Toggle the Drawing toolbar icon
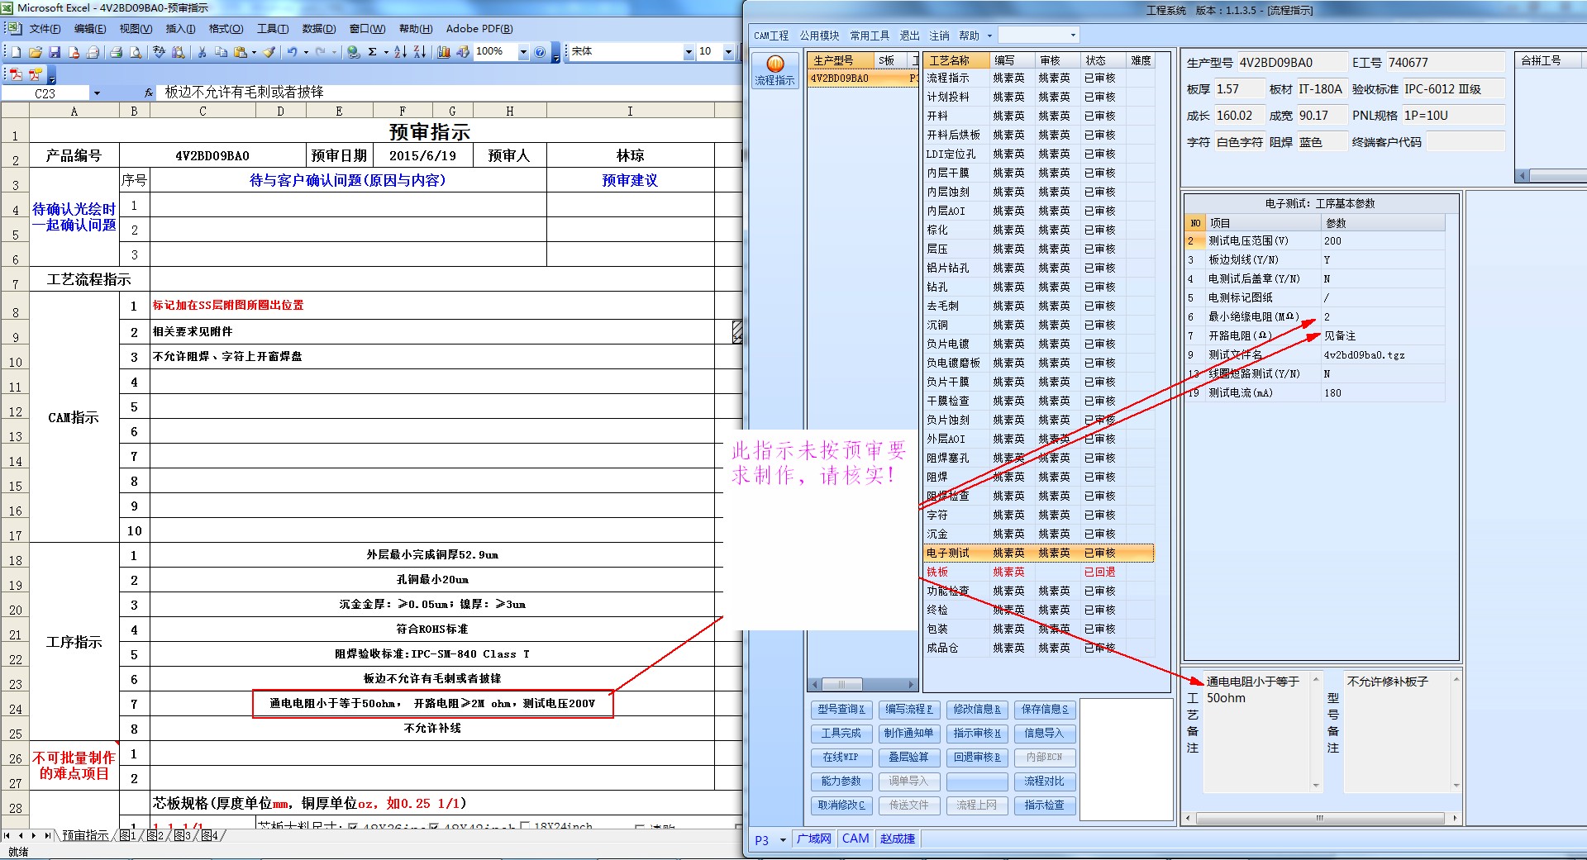The width and height of the screenshot is (1587, 860). pyautogui.click(x=463, y=52)
